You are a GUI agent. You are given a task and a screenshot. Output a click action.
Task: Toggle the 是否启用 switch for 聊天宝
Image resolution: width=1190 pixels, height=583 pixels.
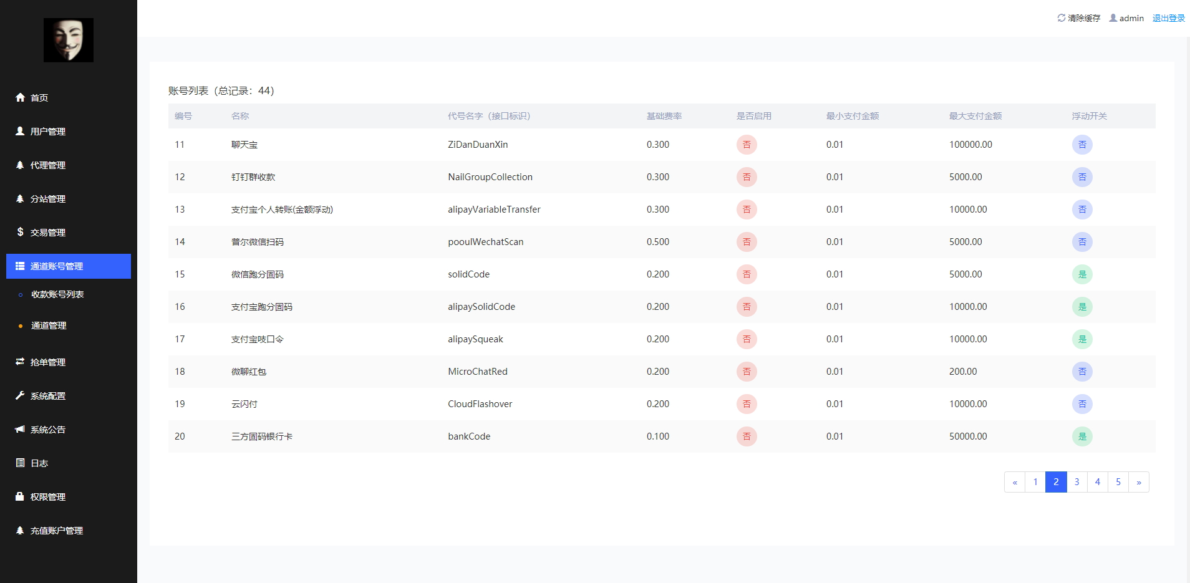746,145
